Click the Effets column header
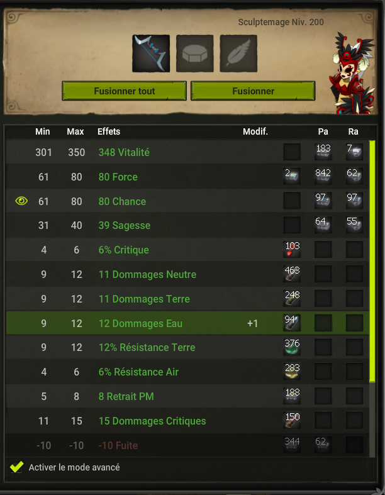This screenshot has height=495, width=385. (x=109, y=131)
